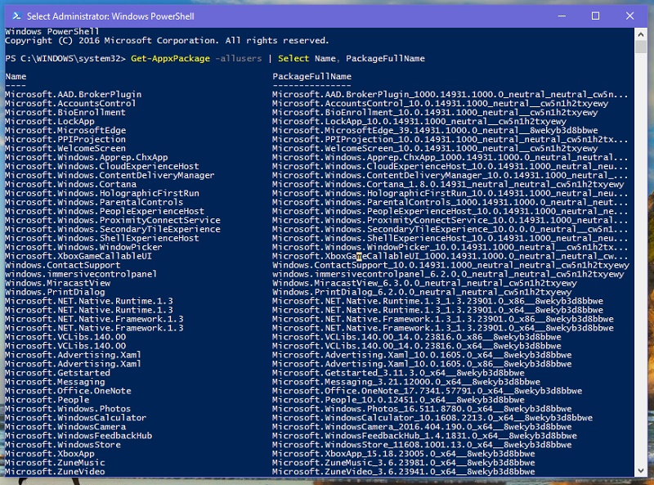Screen dimensions: 654x485
Task: Click 'Microsoft.PPIProjection' in Name column
Action: 65,139
